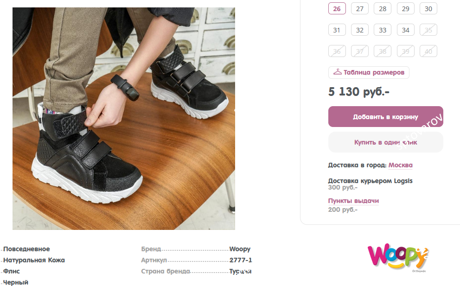Click the Woopy brand value
This screenshot has width=460, height=286.
240,249
